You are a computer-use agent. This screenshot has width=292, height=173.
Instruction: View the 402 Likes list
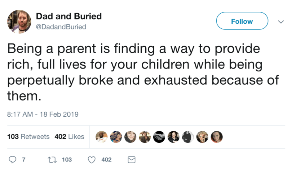(69, 137)
